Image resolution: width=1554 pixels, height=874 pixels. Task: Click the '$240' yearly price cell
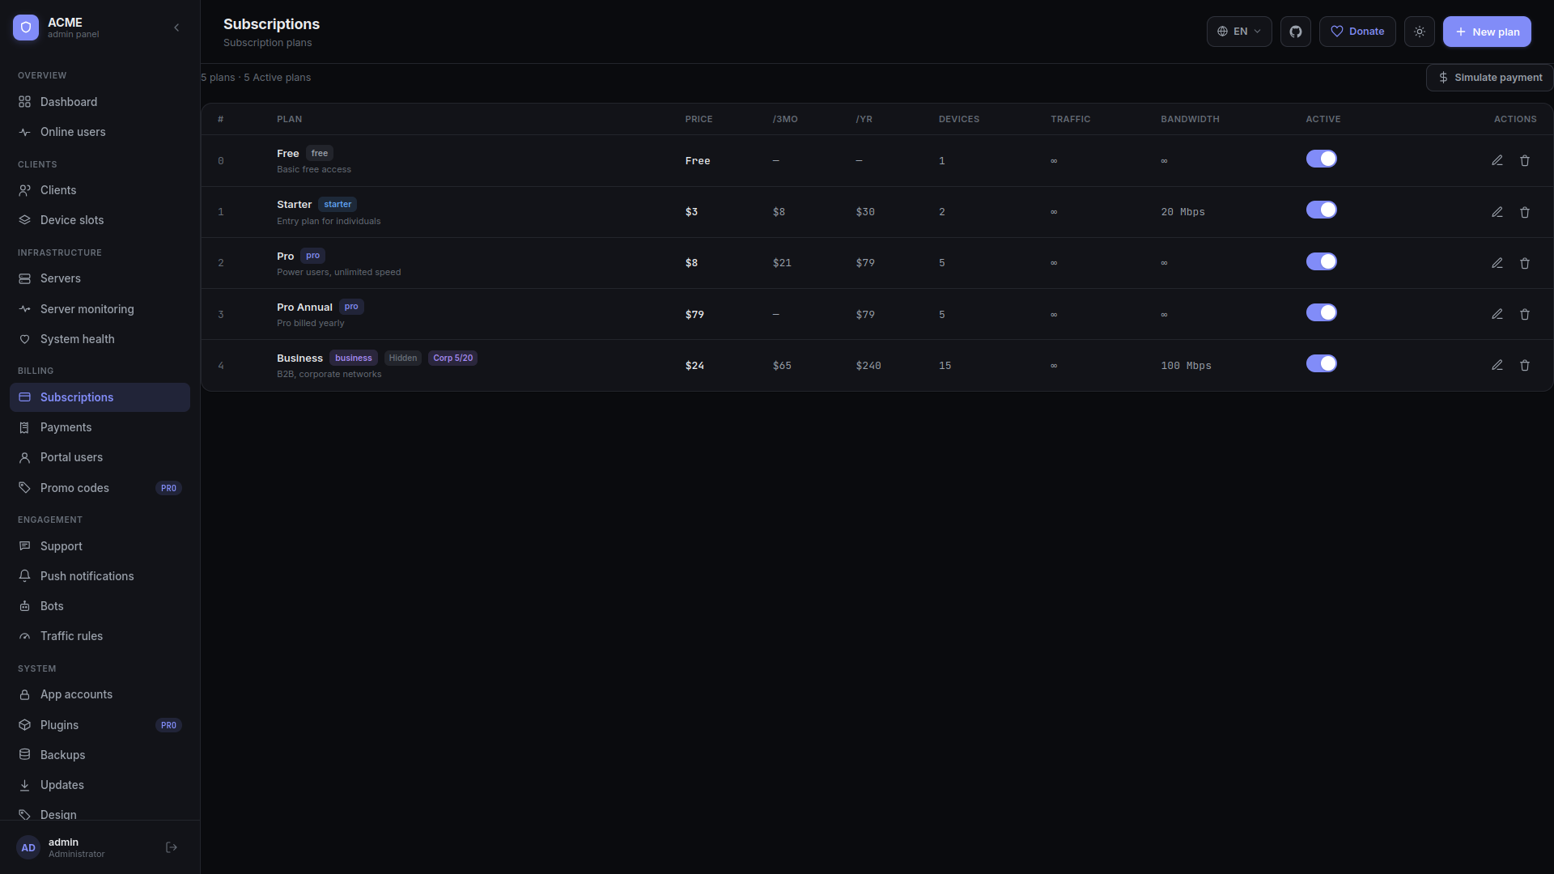(868, 366)
